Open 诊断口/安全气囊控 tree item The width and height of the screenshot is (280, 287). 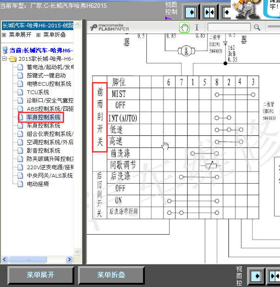50,101
